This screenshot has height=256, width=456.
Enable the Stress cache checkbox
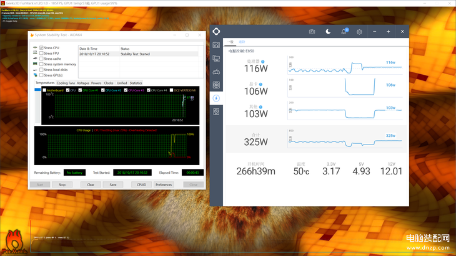[41, 59]
